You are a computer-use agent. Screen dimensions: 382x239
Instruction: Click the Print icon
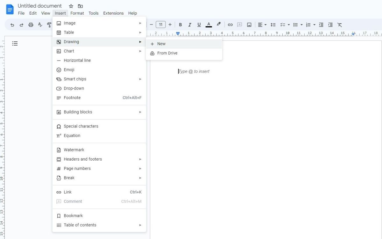(31, 25)
